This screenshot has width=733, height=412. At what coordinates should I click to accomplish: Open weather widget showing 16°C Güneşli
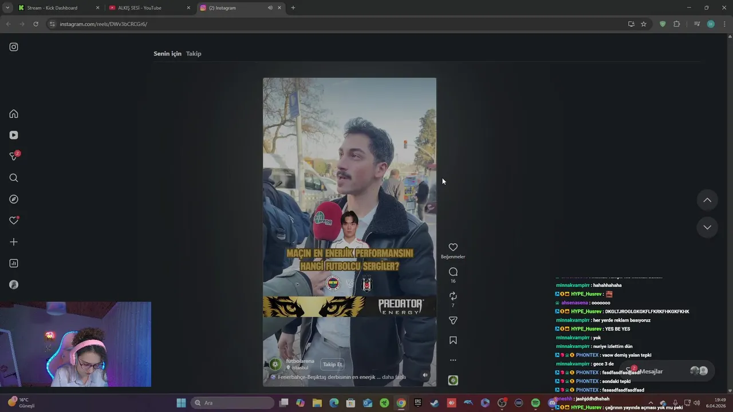(21, 403)
